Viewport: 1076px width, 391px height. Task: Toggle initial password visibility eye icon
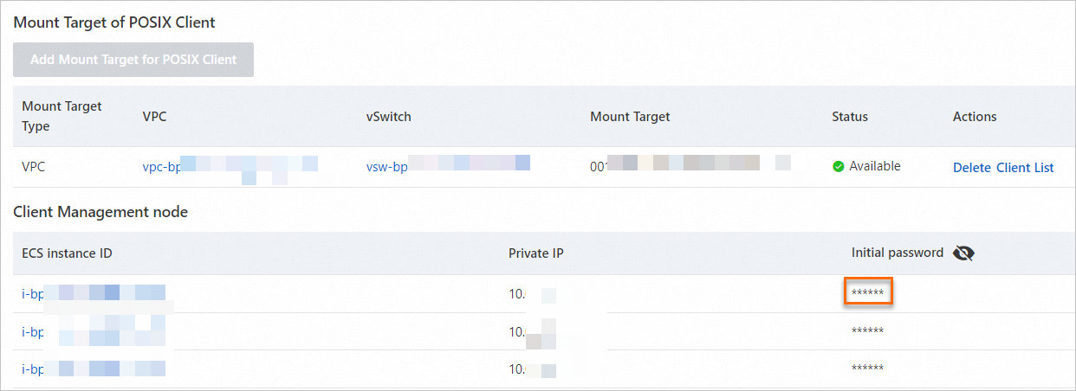coord(963,253)
